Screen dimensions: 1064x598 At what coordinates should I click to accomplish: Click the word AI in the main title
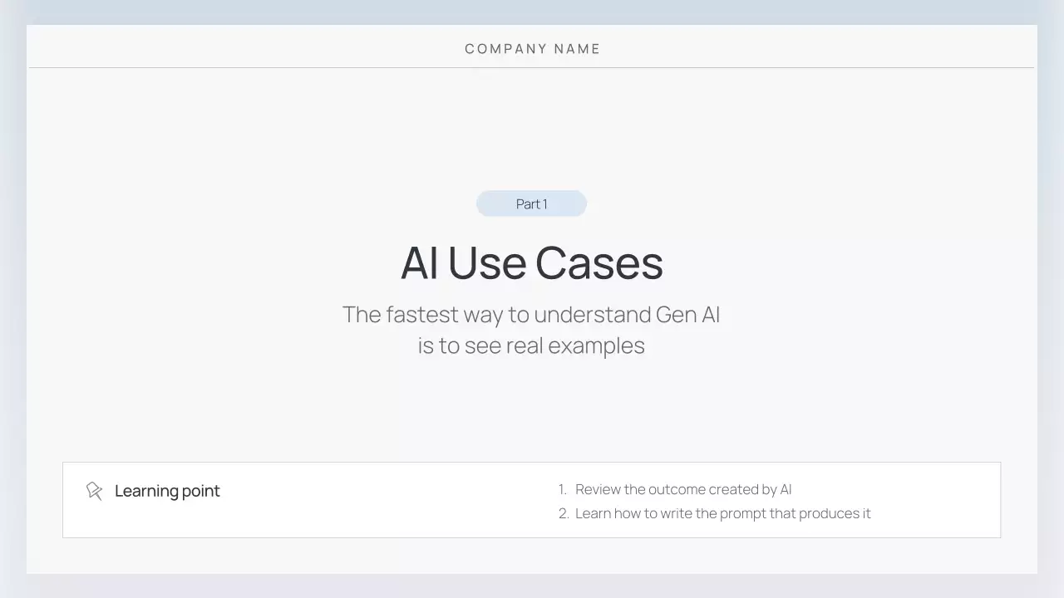click(x=420, y=263)
